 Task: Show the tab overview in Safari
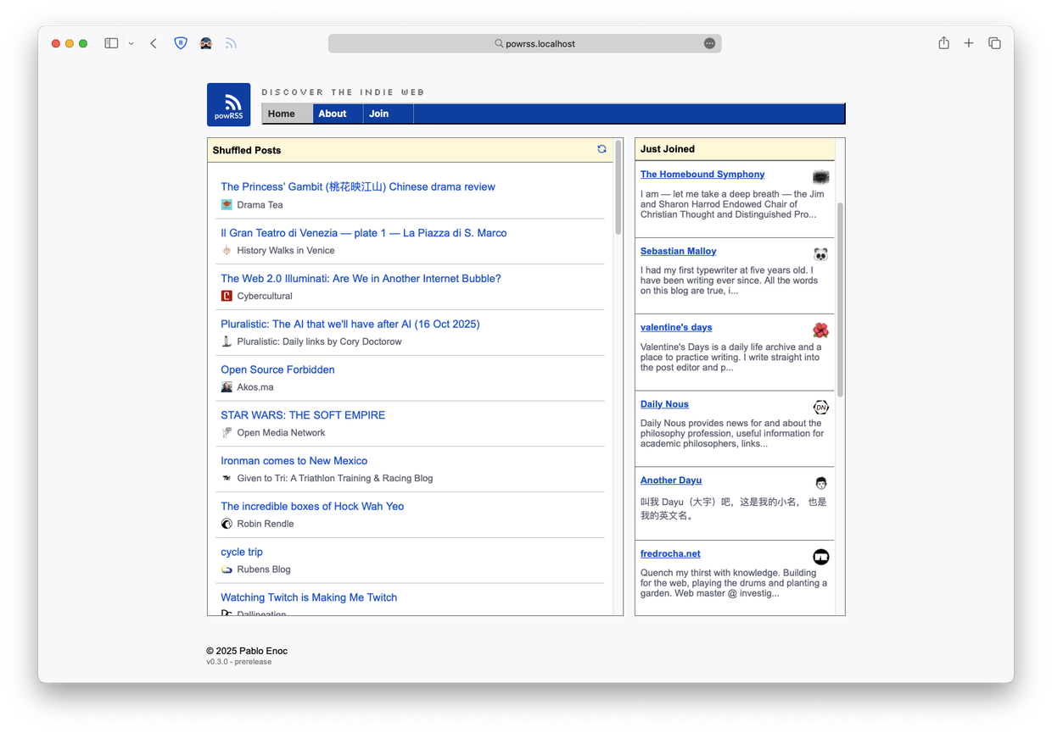[x=994, y=43]
